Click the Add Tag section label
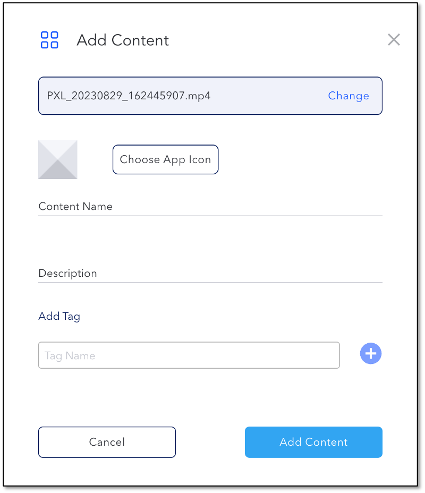This screenshot has height=493, width=425. point(59,316)
